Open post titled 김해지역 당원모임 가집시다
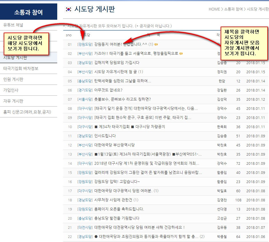269x242 pixels. click(117, 63)
